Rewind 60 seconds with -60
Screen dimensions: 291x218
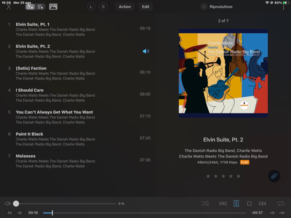(9, 213)
